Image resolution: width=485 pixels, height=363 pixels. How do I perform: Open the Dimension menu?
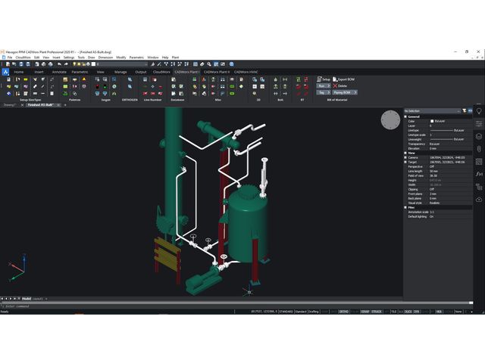105,57
